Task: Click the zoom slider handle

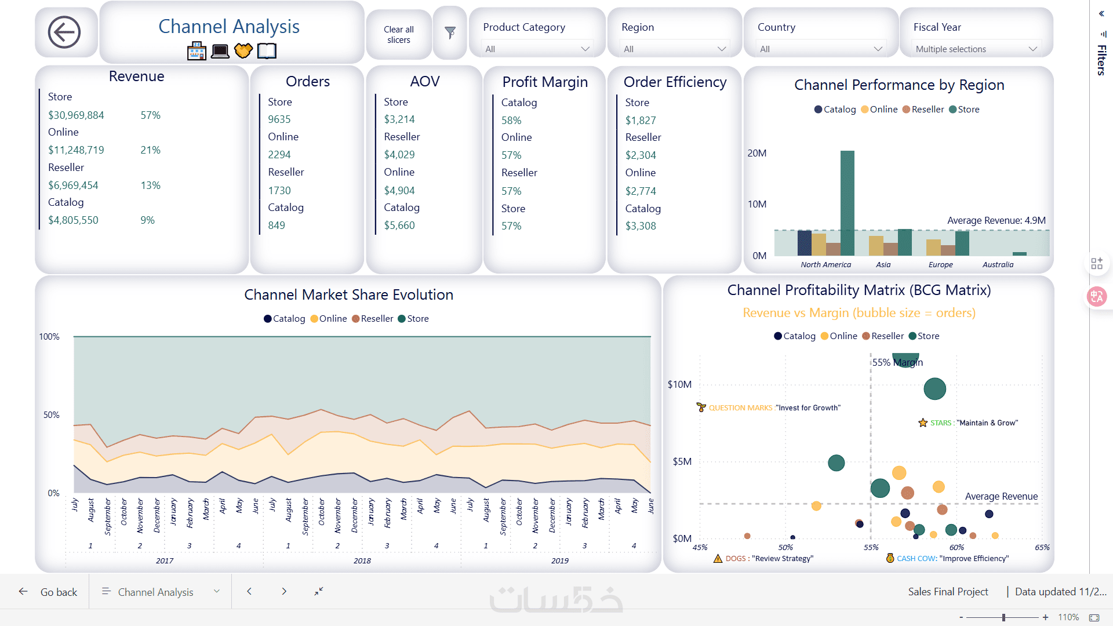Action: click(x=1003, y=617)
